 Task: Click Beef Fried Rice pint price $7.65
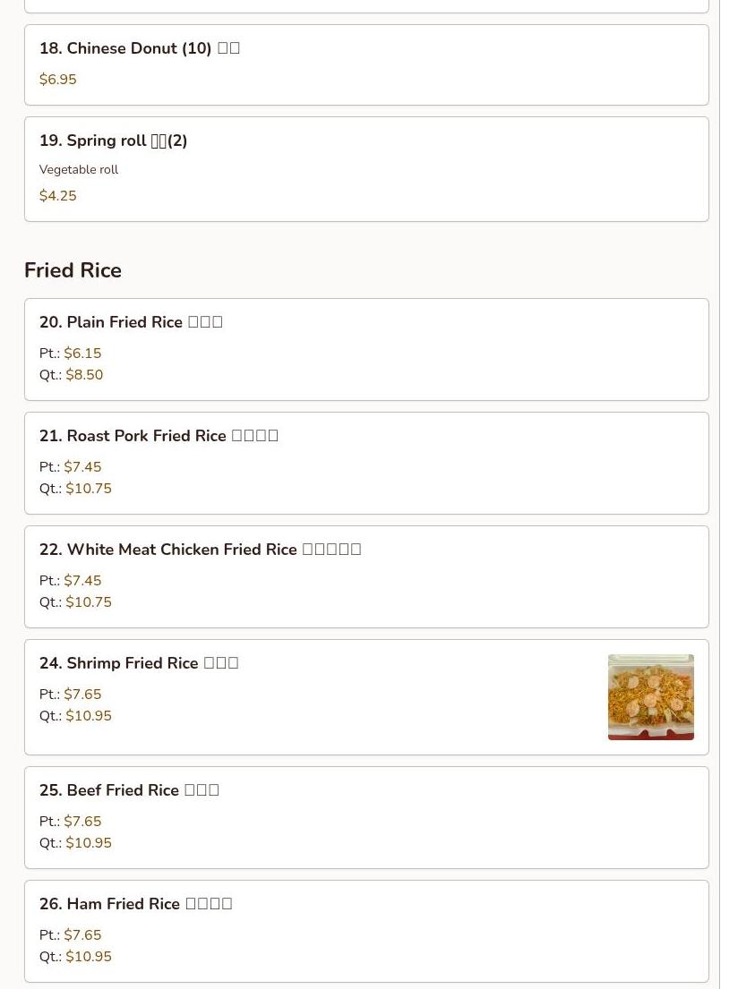pos(82,822)
